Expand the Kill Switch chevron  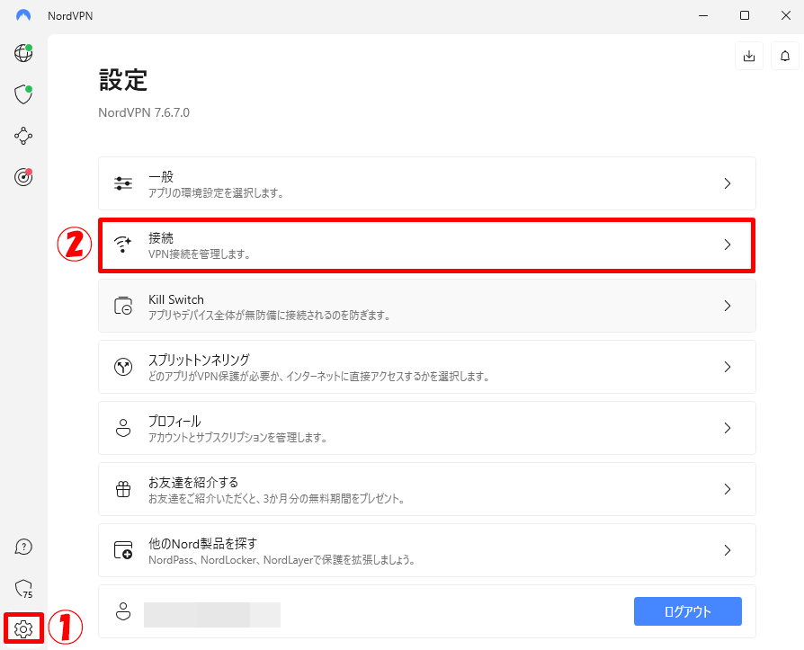pos(727,306)
